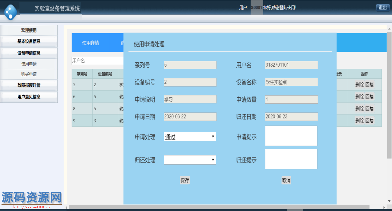Reply to row 6 using 回复
The image size is (392, 211).
click(x=370, y=97)
